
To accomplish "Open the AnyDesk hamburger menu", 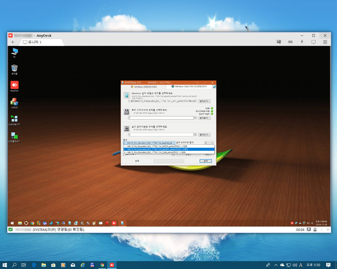I will (x=325, y=42).
